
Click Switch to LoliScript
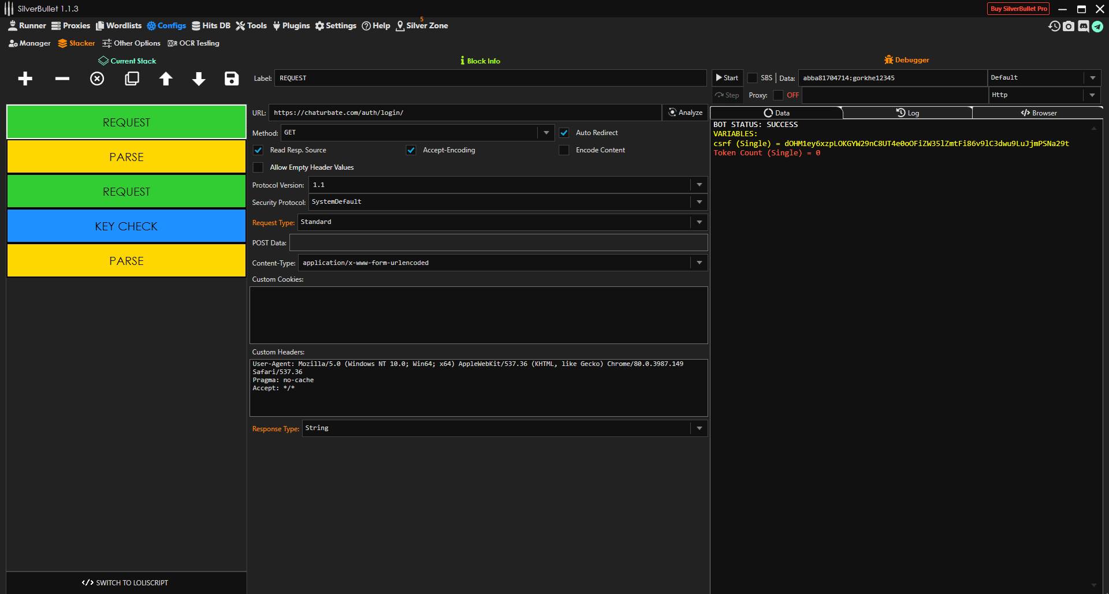(x=126, y=582)
